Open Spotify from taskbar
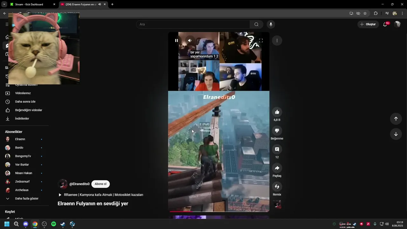407x229 pixels. pos(54,224)
